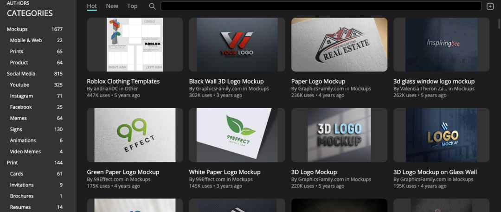Click author line By Valencia Theron Za... in Mockups
The height and width of the screenshot is (212, 501).
[x=434, y=89]
